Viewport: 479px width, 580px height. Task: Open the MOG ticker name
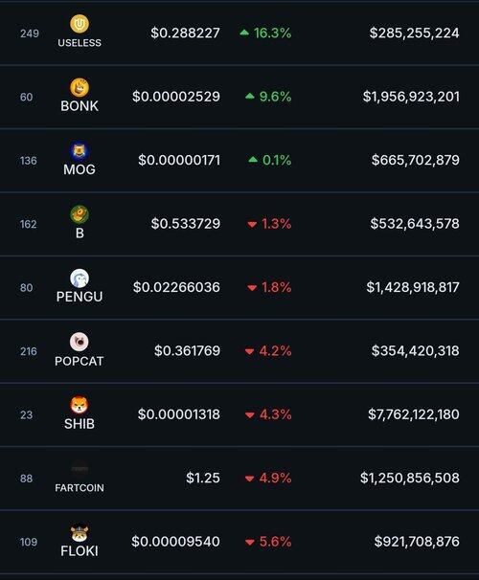pyautogui.click(x=80, y=169)
